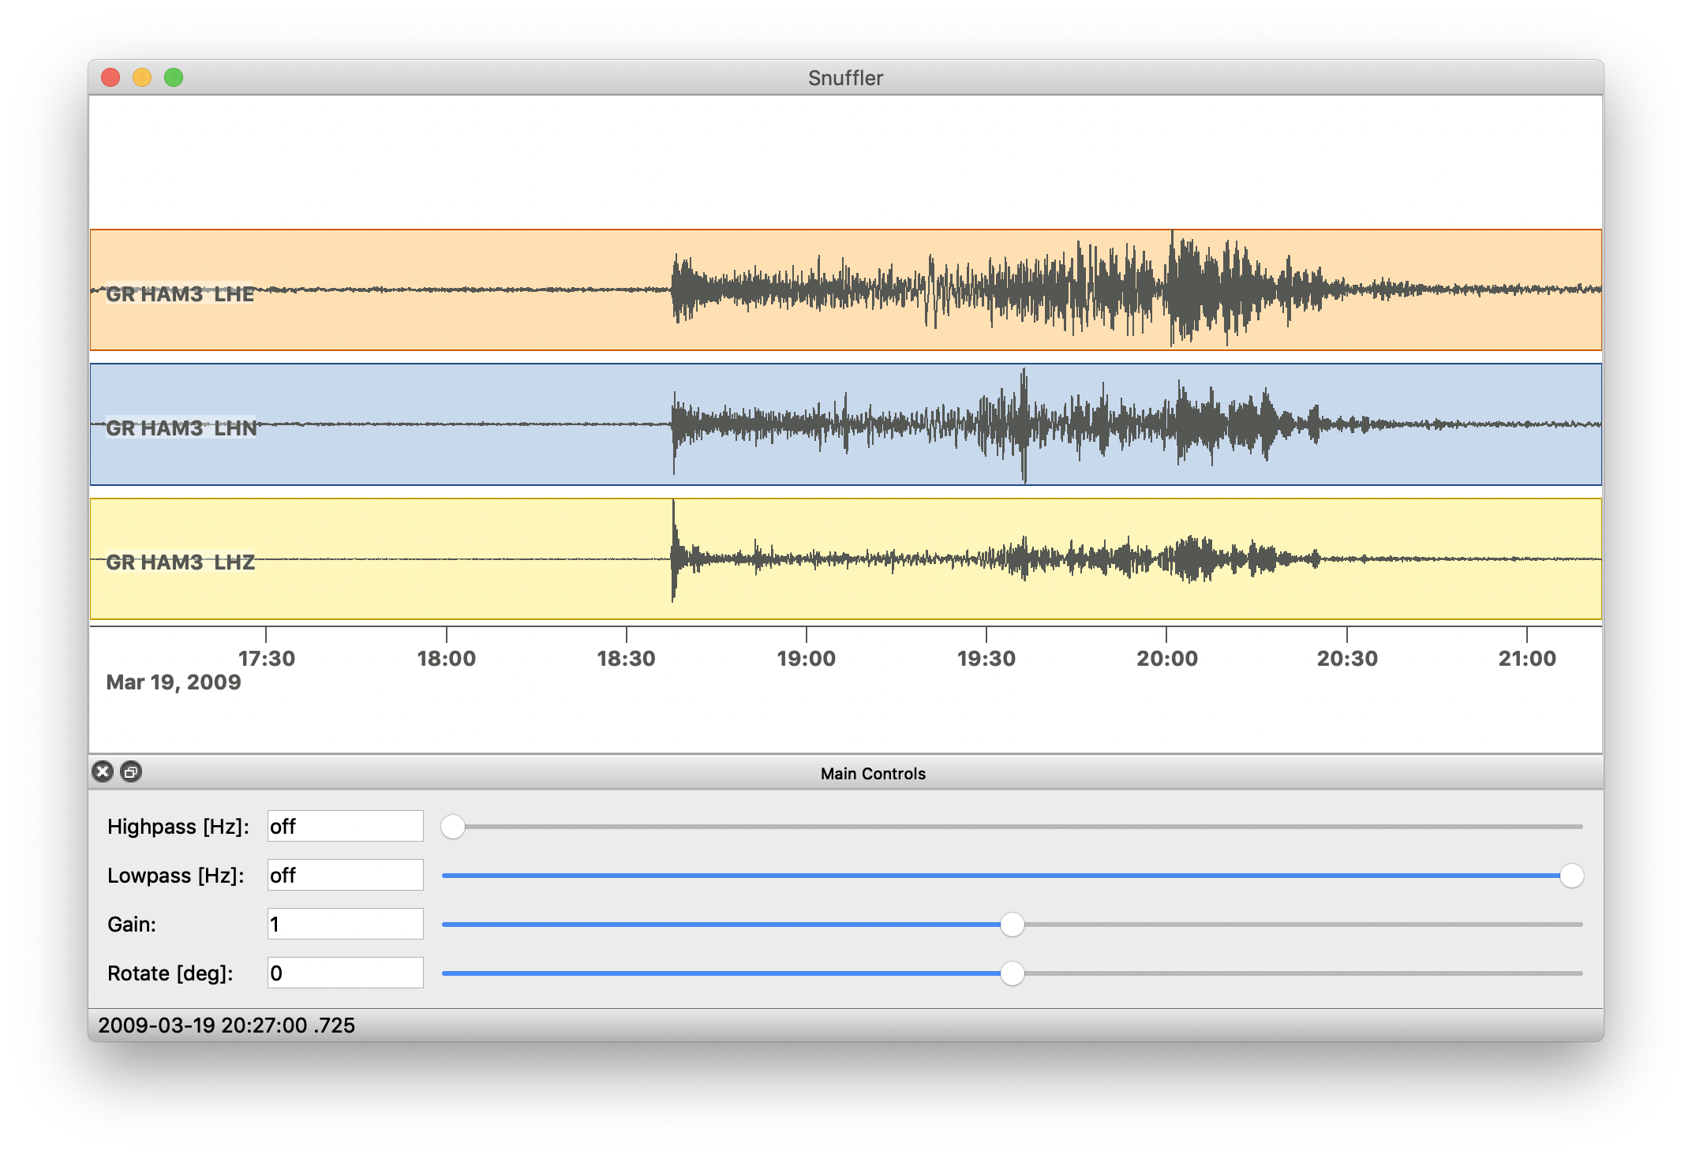Screen dimensions: 1692x1158
Task: Select the GR HAM3 LHZ trace label
Action: pyautogui.click(x=180, y=562)
